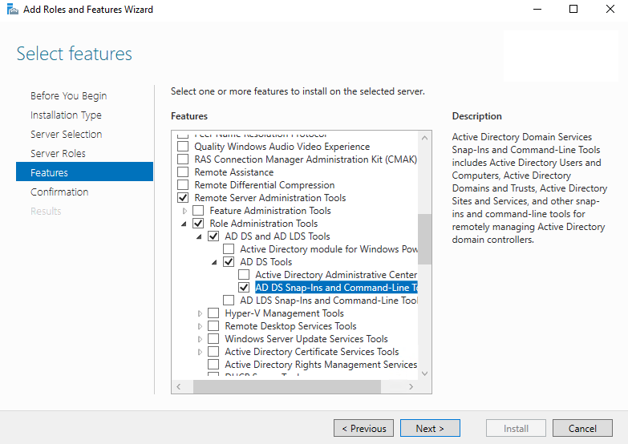Enable the Hyper-V Management Tools checkbox

coord(213,313)
